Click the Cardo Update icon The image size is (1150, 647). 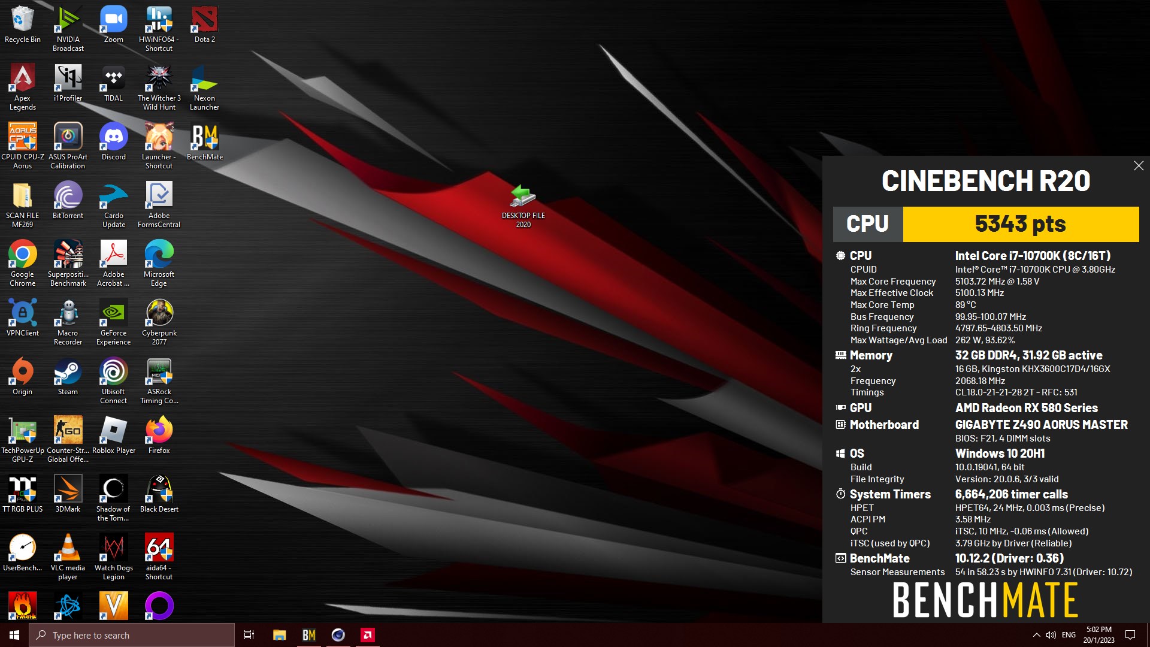(114, 205)
